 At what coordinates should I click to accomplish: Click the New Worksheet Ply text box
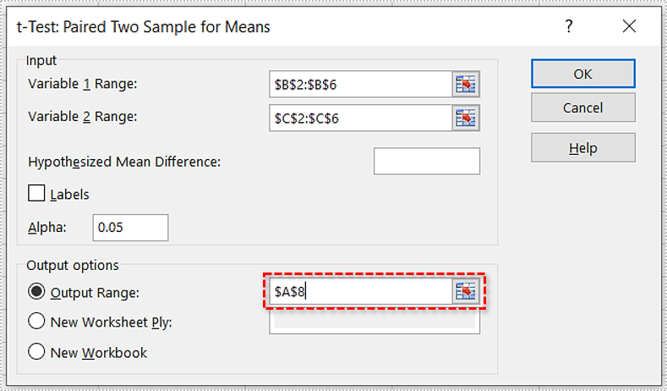tap(372, 322)
